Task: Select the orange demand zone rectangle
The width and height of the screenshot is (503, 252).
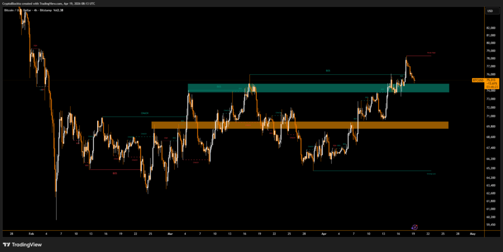Action: pyautogui.click(x=300, y=125)
